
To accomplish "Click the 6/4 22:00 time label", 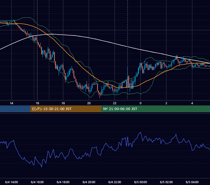I will click(115, 182).
